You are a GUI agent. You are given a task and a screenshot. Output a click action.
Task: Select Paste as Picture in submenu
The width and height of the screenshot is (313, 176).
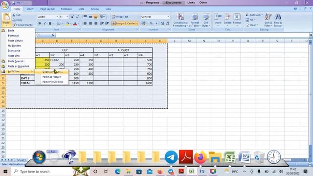[52, 77]
